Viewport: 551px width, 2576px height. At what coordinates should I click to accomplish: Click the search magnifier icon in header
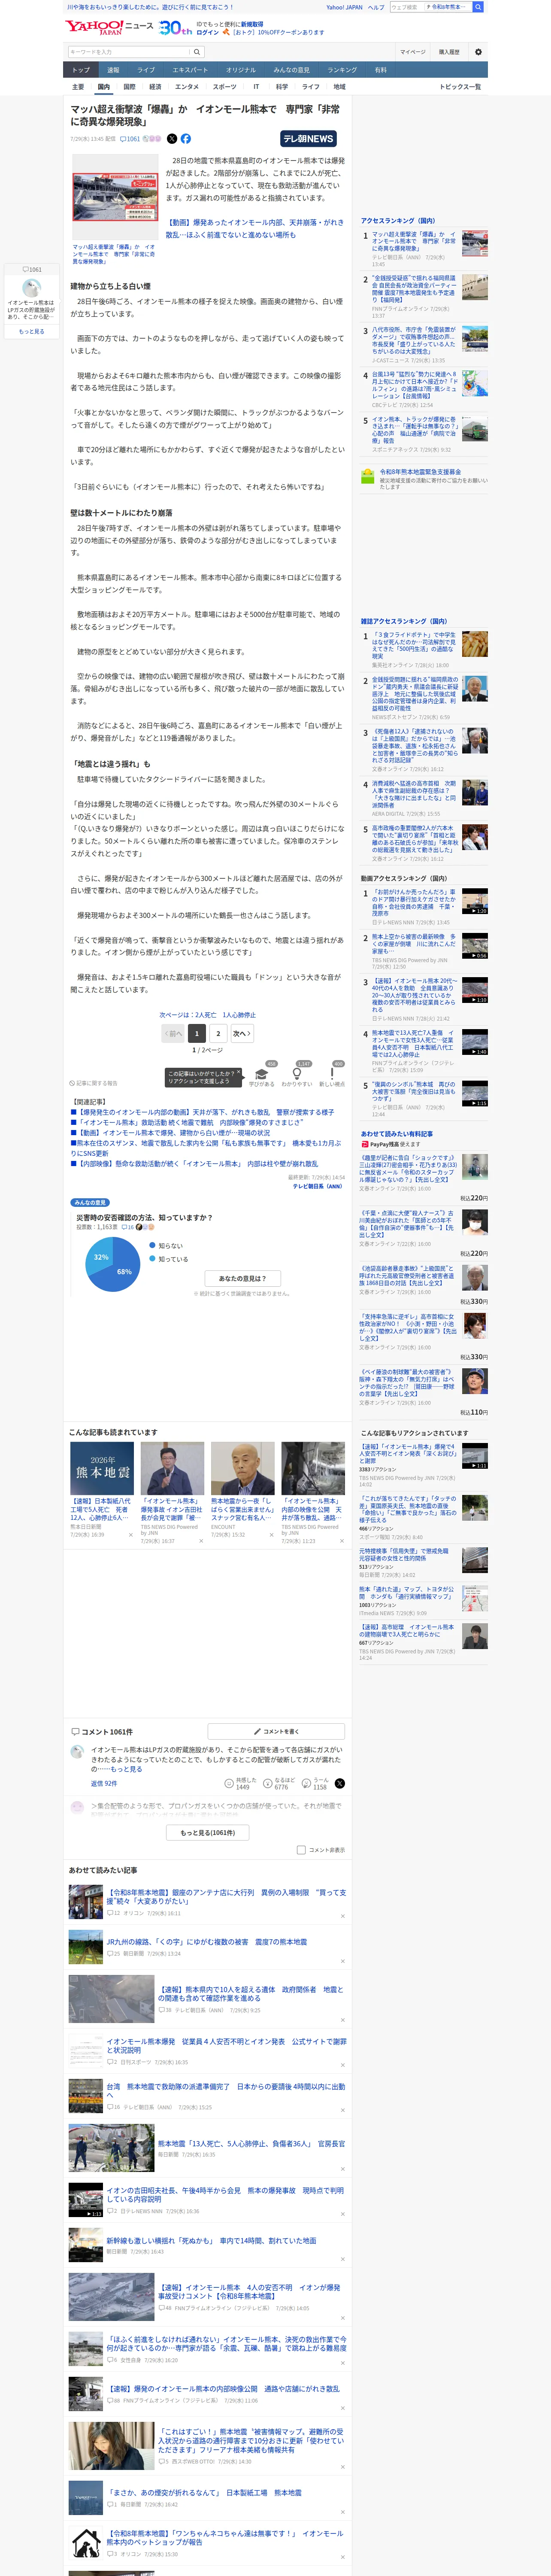pyautogui.click(x=197, y=52)
